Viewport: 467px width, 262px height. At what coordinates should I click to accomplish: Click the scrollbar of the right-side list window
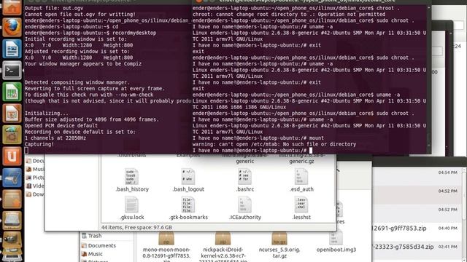point(464,214)
